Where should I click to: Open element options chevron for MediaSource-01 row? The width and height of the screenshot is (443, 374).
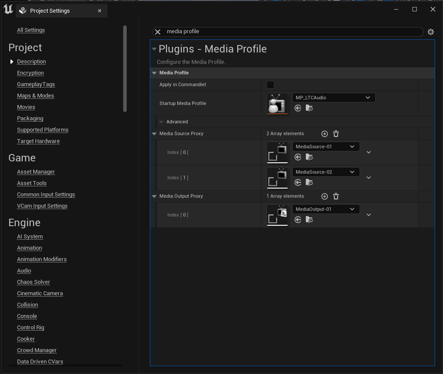pyautogui.click(x=369, y=152)
